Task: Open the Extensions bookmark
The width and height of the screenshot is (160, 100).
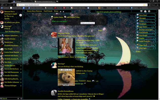Action: click(x=144, y=8)
